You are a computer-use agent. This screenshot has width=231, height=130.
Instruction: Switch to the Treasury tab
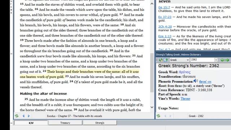(65, 123)
